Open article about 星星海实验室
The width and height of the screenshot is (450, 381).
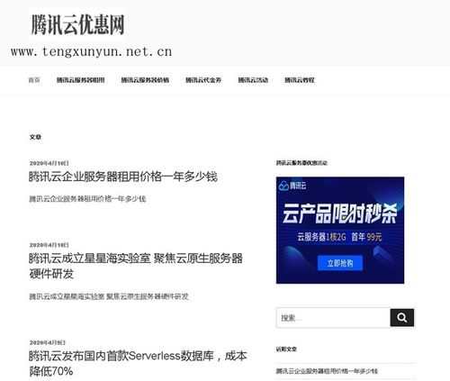click(x=136, y=266)
